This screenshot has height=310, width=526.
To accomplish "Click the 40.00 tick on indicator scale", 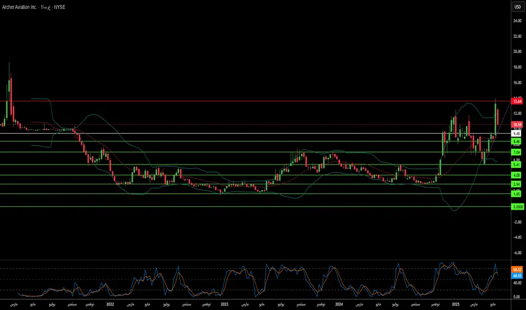I will tap(517, 283).
